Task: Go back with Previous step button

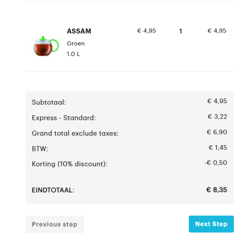Action: 55,224
